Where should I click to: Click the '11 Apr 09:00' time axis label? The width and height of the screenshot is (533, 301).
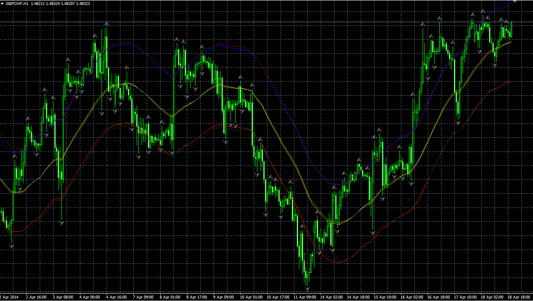click(305, 298)
